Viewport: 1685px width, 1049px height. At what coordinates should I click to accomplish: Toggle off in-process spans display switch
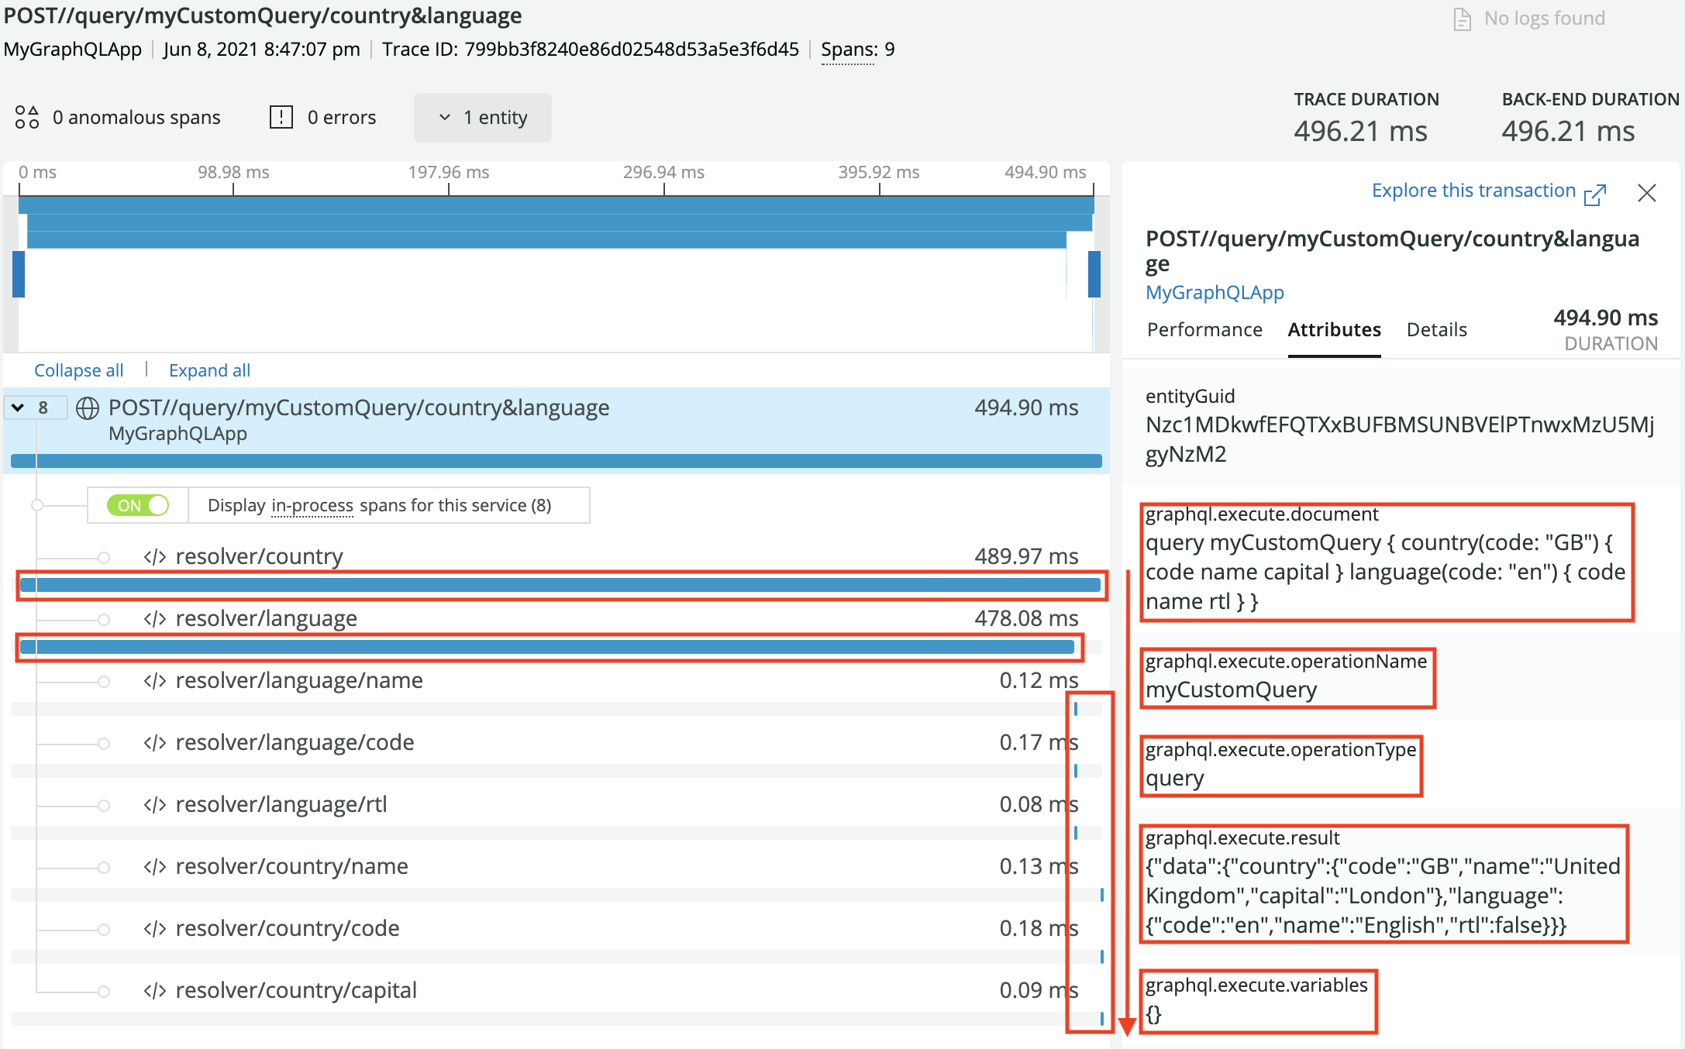(x=138, y=506)
